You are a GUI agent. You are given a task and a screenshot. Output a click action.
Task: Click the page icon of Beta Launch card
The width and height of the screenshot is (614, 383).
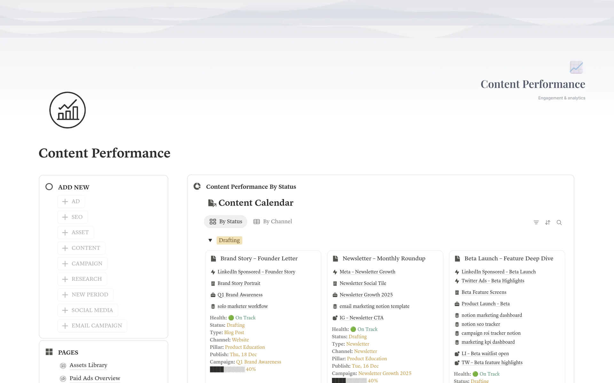tap(458, 258)
